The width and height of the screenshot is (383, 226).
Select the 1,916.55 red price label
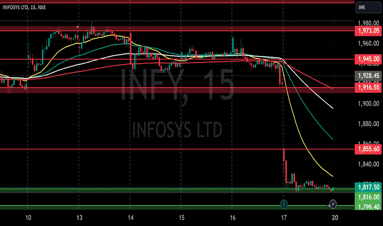click(368, 87)
